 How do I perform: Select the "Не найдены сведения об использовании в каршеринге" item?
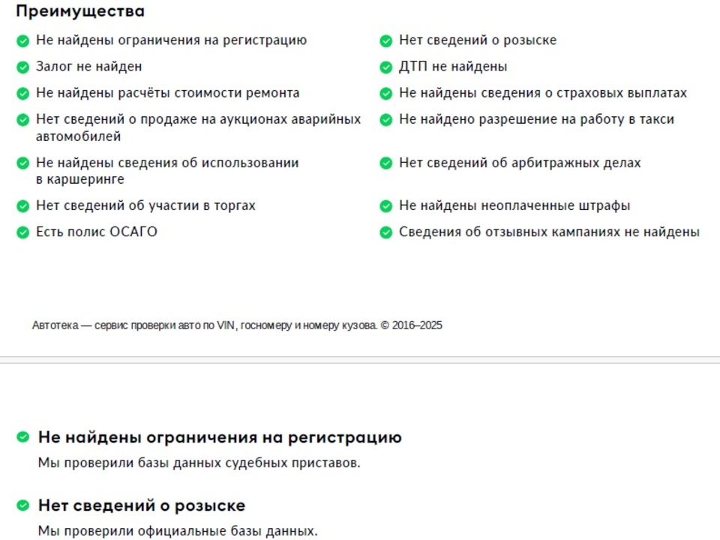coord(167,171)
